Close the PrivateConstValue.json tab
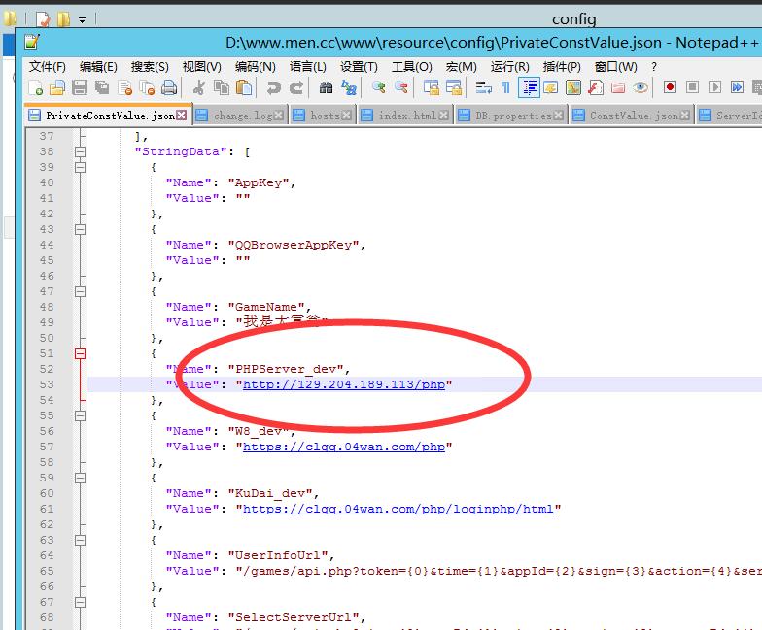Viewport: 762px width, 630px height. tap(181, 115)
